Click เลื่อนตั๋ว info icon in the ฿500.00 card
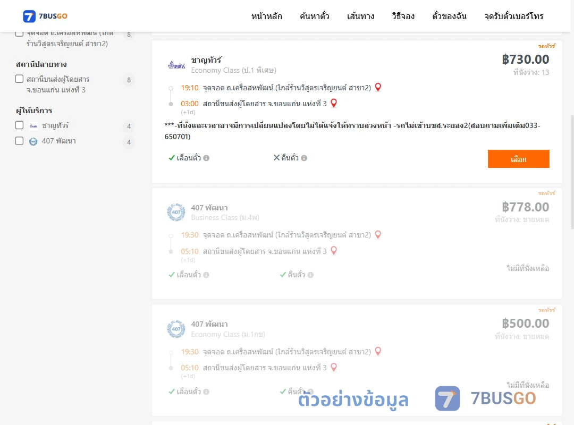This screenshot has width=574, height=425. pyautogui.click(x=206, y=392)
